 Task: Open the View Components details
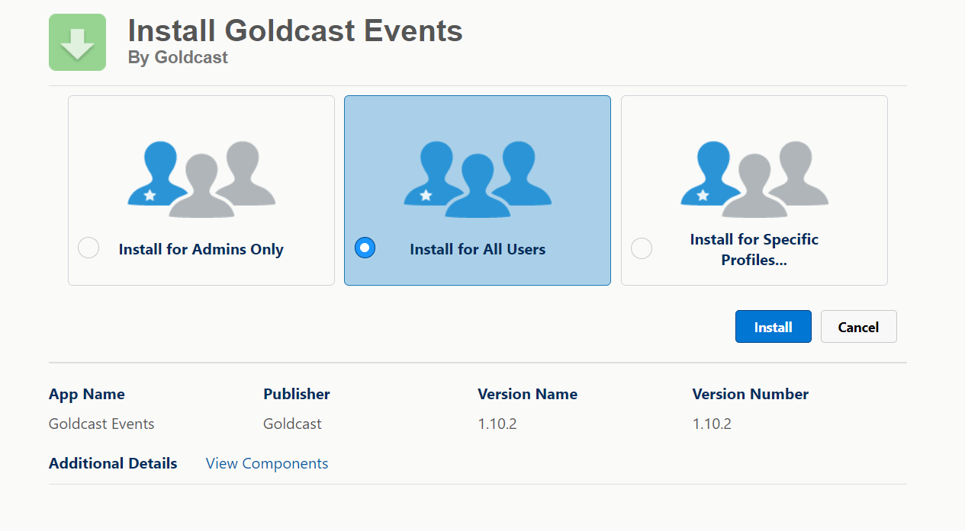(x=266, y=463)
